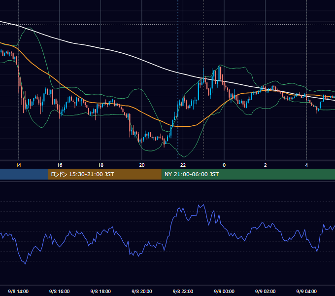Viewport: 335px width, 296px height.
Task: Click the 9/8 14:00 date label
Action: (18, 291)
